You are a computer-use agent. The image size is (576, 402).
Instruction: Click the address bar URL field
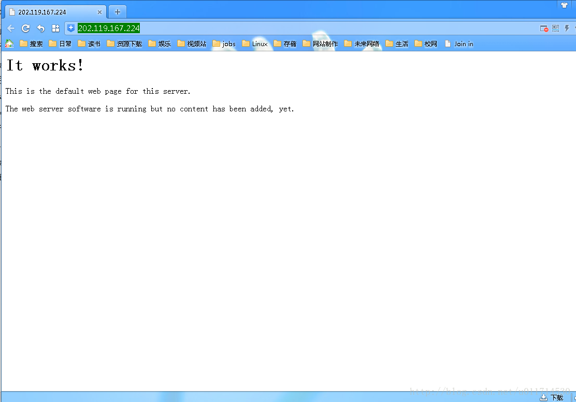(301, 28)
